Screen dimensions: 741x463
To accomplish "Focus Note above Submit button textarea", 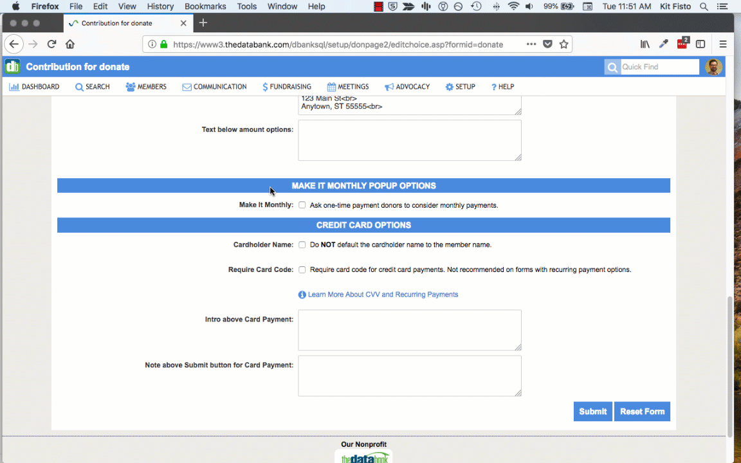I will [x=410, y=376].
